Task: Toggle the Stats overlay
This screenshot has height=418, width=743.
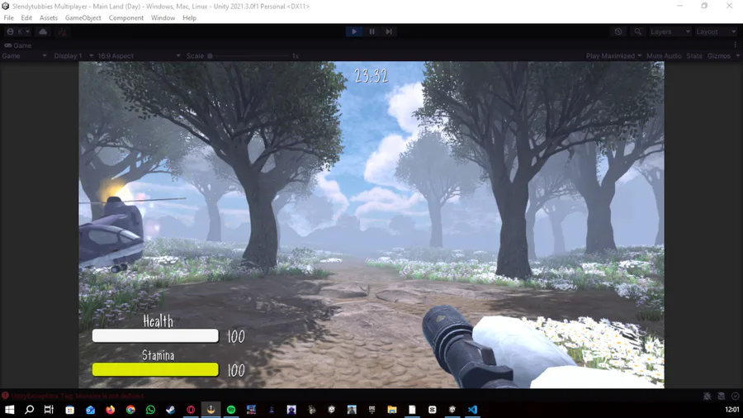Action: coord(694,56)
